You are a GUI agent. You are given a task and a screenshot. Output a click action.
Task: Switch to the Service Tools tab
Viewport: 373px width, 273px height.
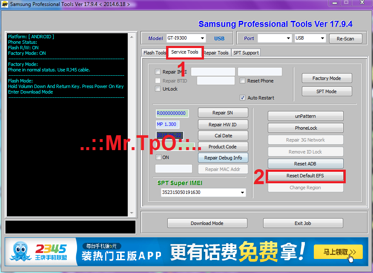coord(185,52)
